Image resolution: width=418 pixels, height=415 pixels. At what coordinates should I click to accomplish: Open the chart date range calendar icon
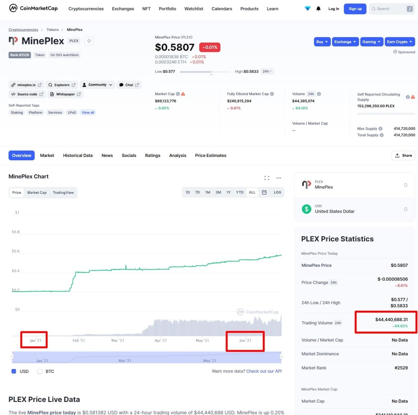click(x=264, y=192)
